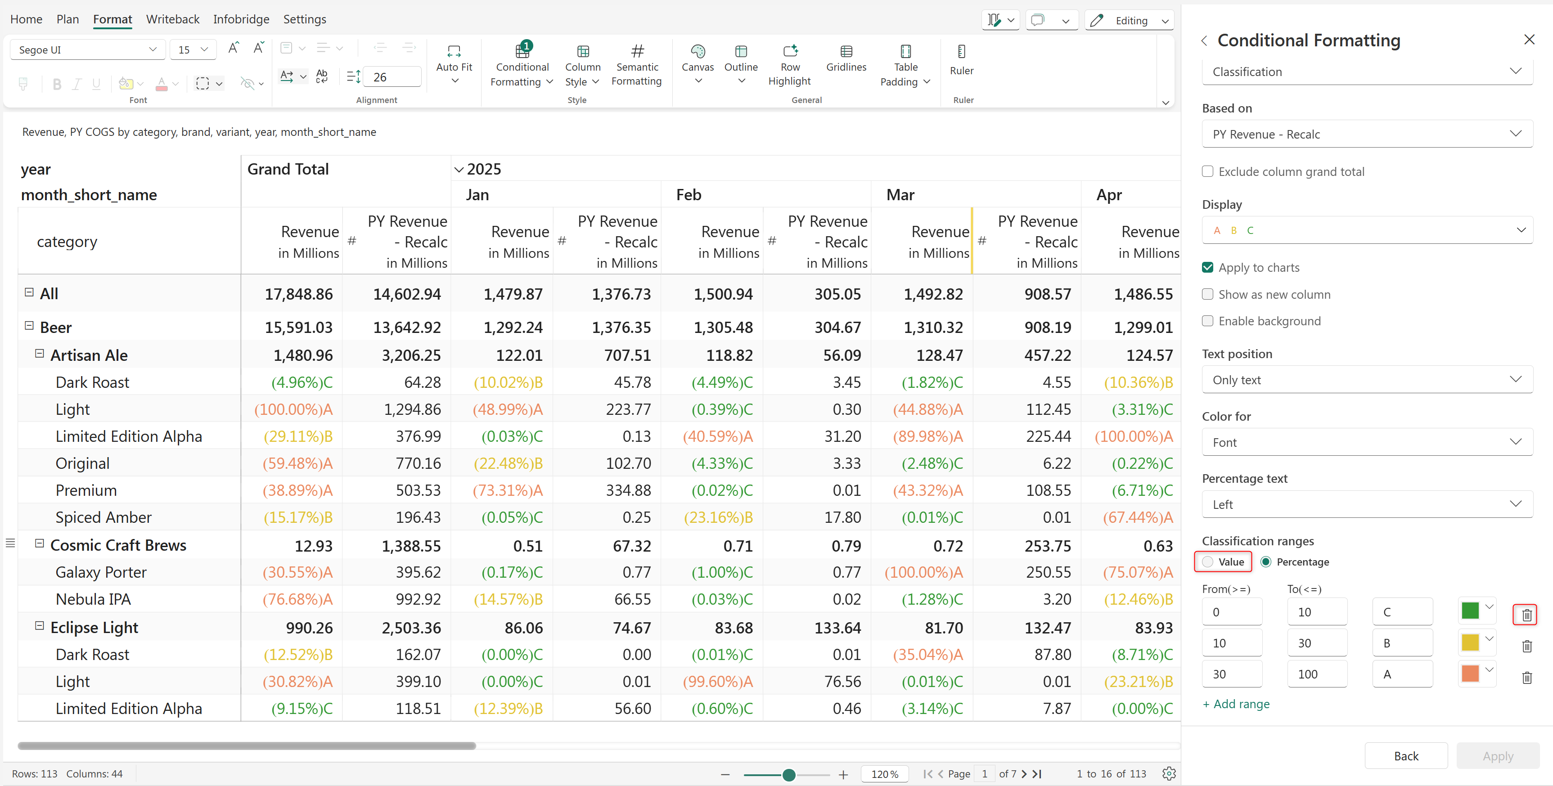Open the Infobridge tab
The width and height of the screenshot is (1553, 786).
[x=241, y=19]
